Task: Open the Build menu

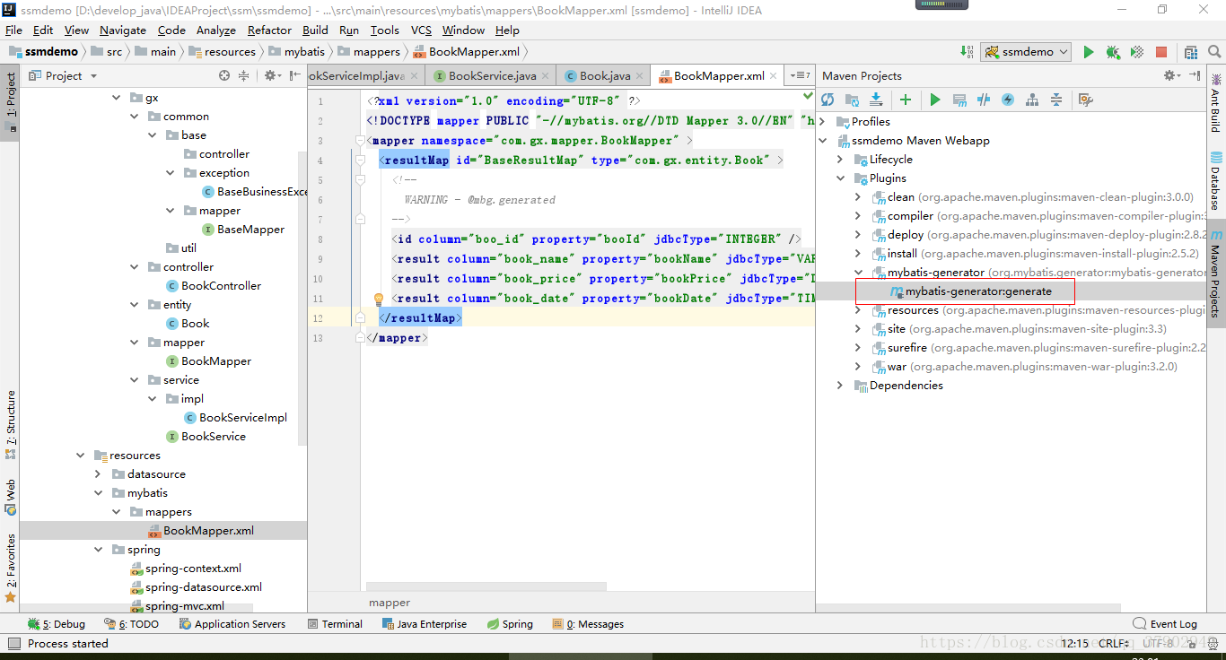Action: [315, 30]
